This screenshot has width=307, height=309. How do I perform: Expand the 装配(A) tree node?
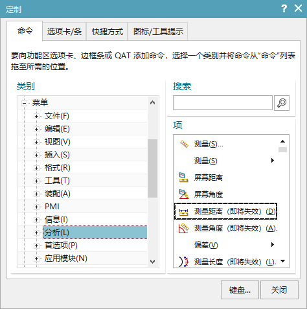[x=36, y=194]
